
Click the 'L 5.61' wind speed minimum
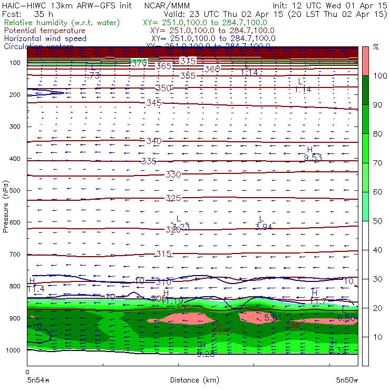tap(272, 314)
